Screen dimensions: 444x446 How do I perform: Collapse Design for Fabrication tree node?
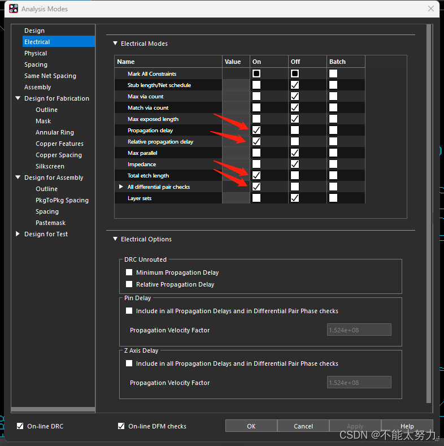click(x=18, y=98)
